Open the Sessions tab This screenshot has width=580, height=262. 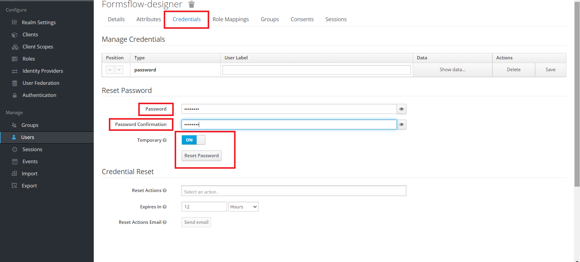(336, 19)
